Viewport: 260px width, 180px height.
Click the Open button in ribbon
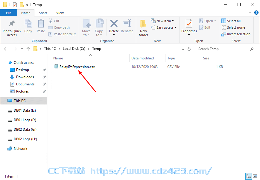(x=208, y=21)
